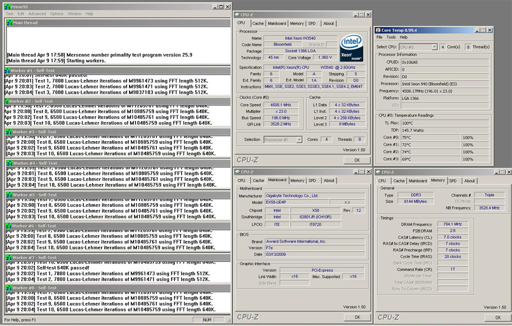Screen dimensions: 512x326
Task: Click the Mainboard CPU-Z window title icon
Action: (237, 172)
